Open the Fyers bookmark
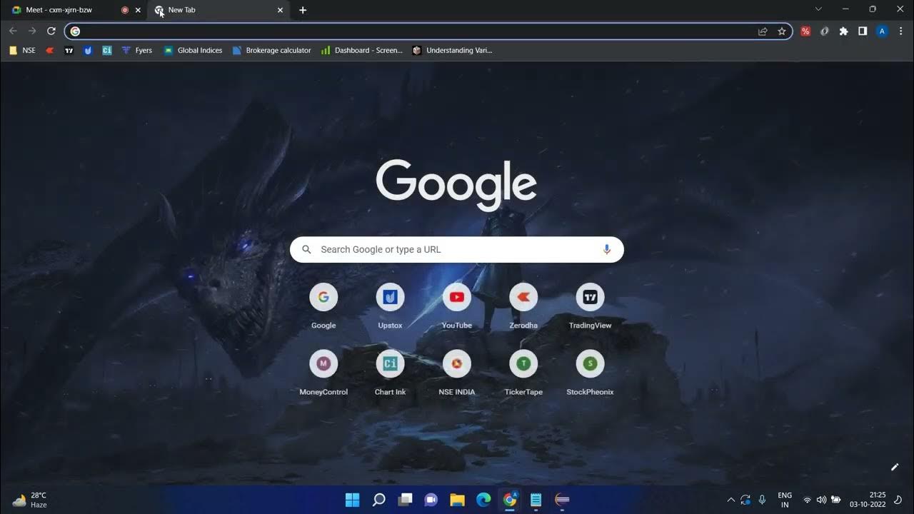Viewport: 914px width, 514px height. [136, 51]
